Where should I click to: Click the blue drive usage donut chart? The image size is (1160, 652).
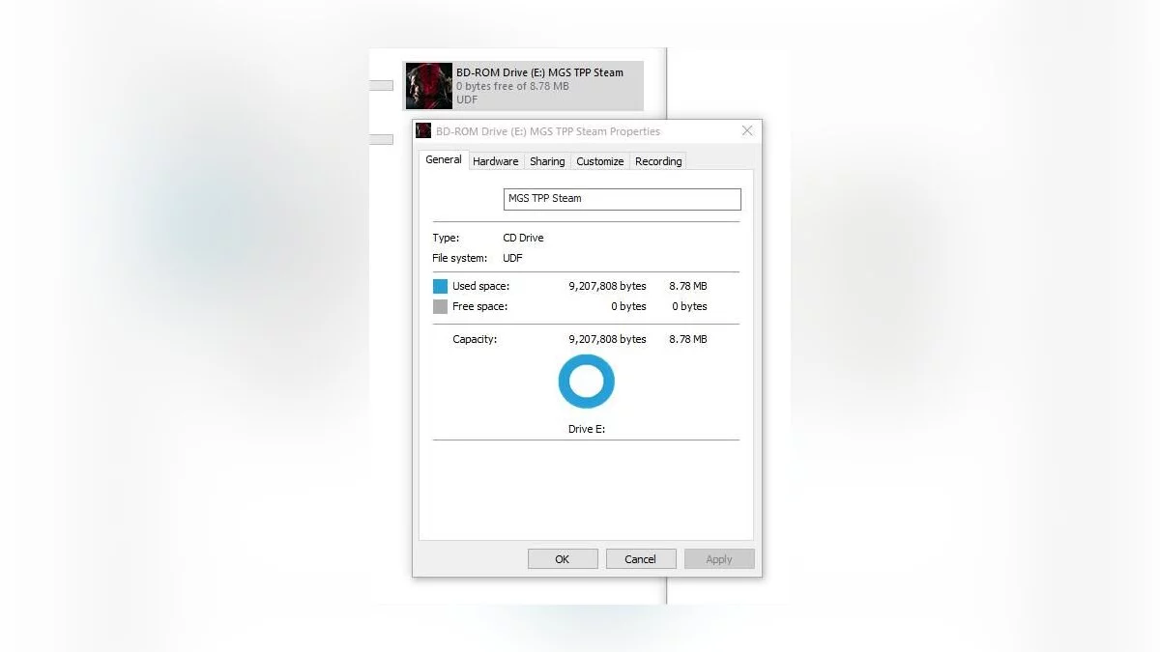(x=586, y=382)
